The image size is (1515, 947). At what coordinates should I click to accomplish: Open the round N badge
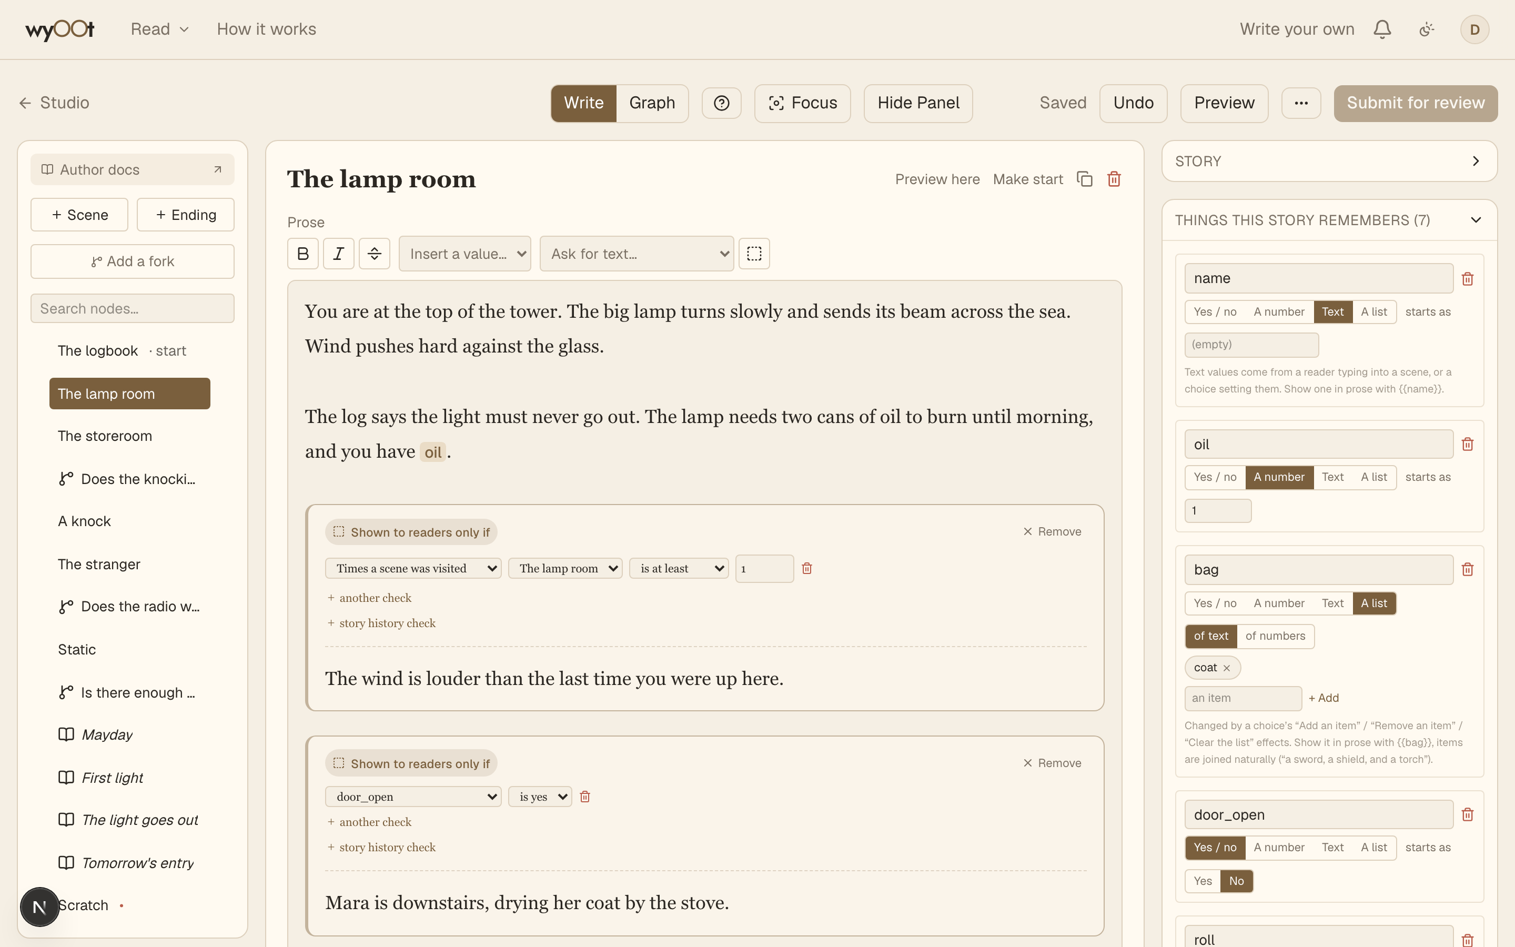[x=39, y=906]
